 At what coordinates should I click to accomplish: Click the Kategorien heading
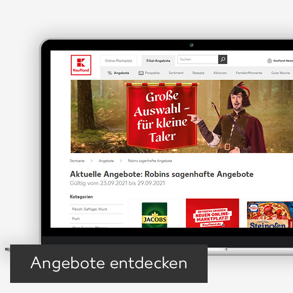coord(81,197)
